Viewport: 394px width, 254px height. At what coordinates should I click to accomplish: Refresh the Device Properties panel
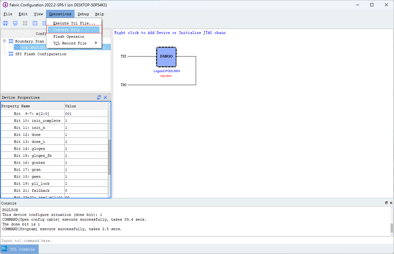[99, 97]
